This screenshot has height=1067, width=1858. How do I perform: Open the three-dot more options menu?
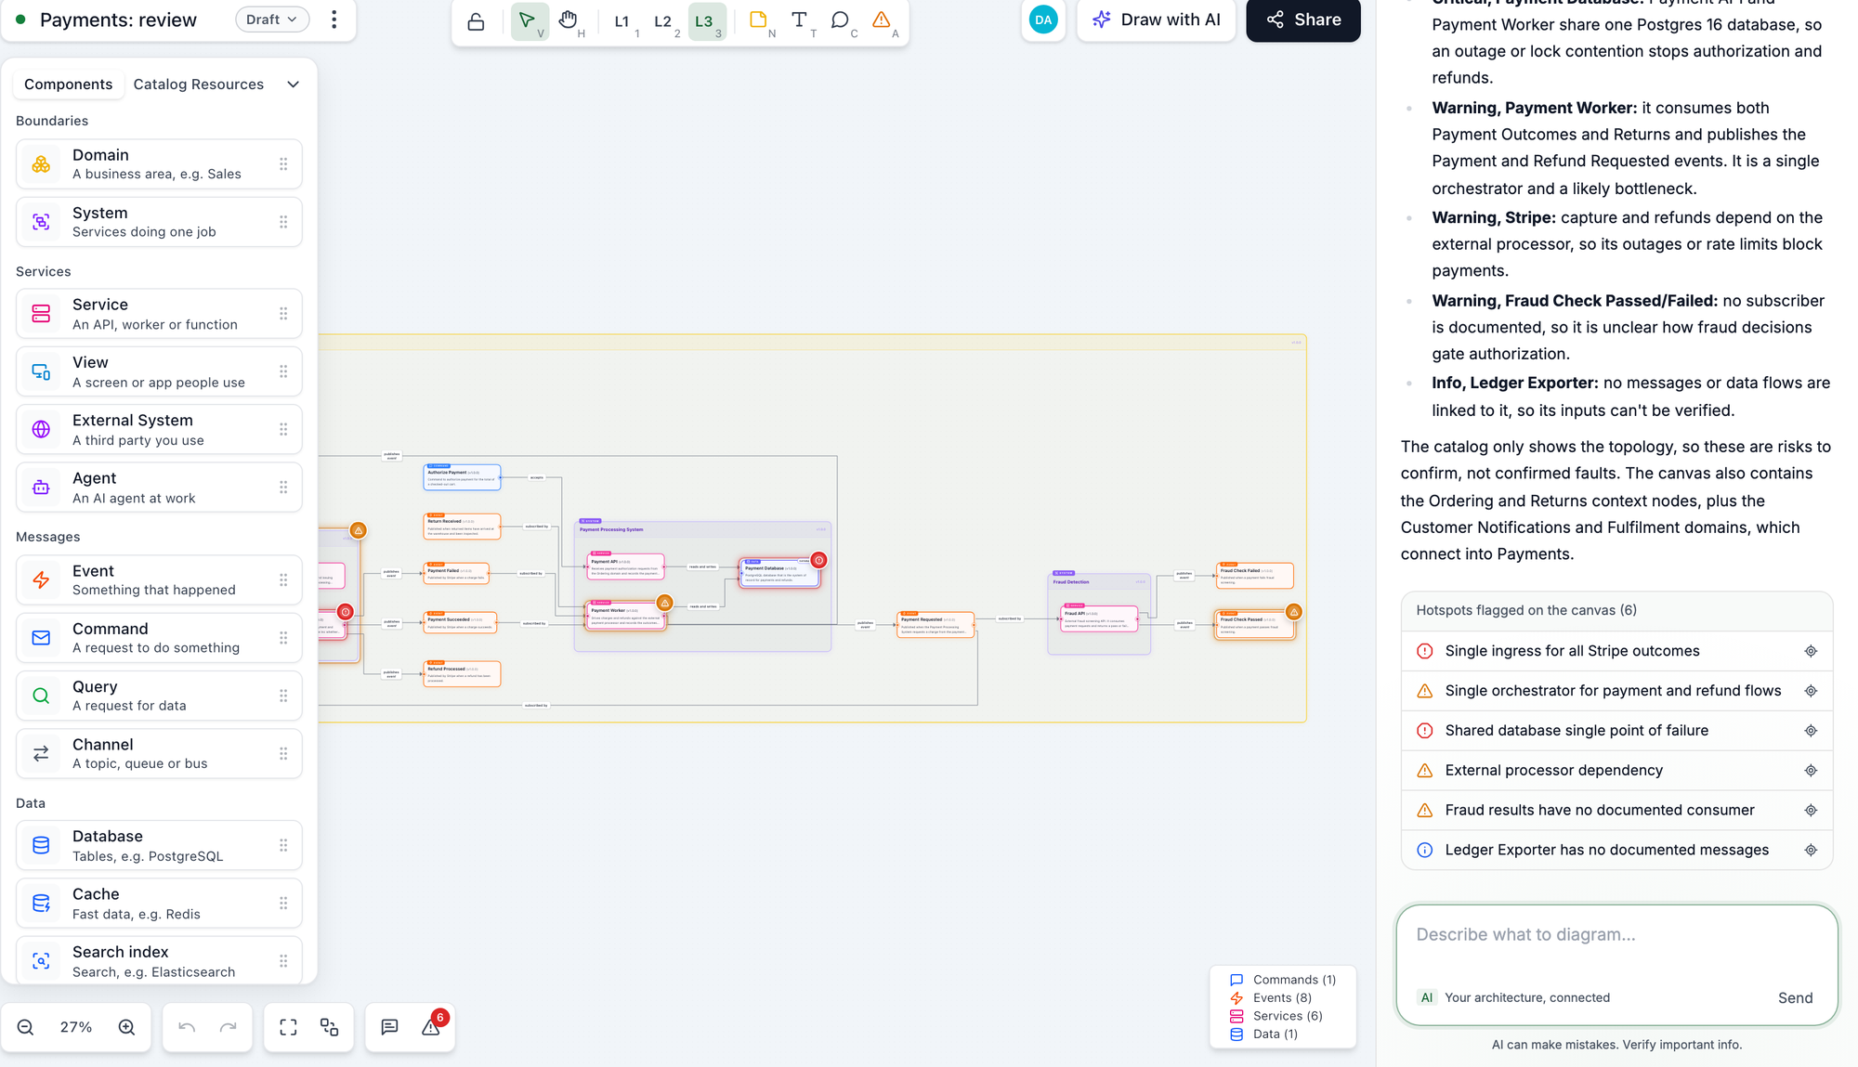point(334,20)
